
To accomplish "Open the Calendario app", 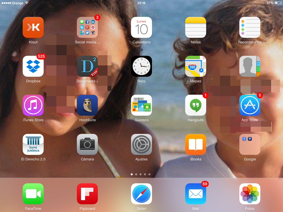I will click(141, 27).
